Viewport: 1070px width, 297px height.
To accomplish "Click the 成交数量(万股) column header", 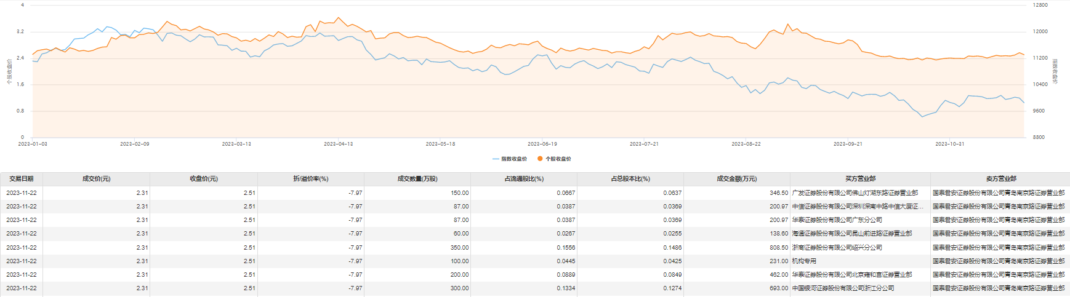I will [x=417, y=179].
